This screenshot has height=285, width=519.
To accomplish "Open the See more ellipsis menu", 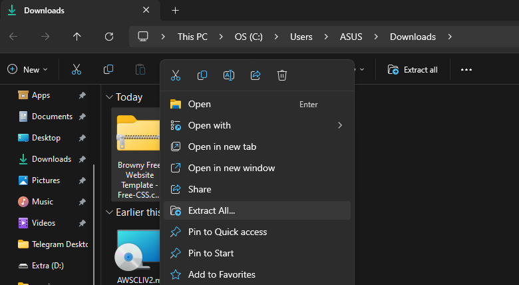I will [466, 69].
